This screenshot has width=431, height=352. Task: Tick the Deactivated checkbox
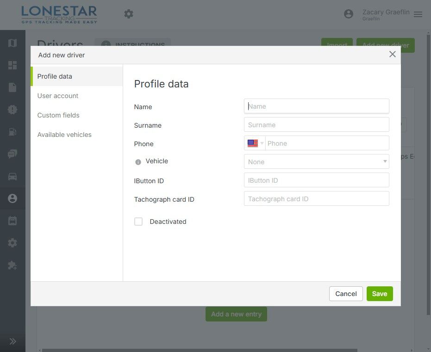[x=138, y=222]
